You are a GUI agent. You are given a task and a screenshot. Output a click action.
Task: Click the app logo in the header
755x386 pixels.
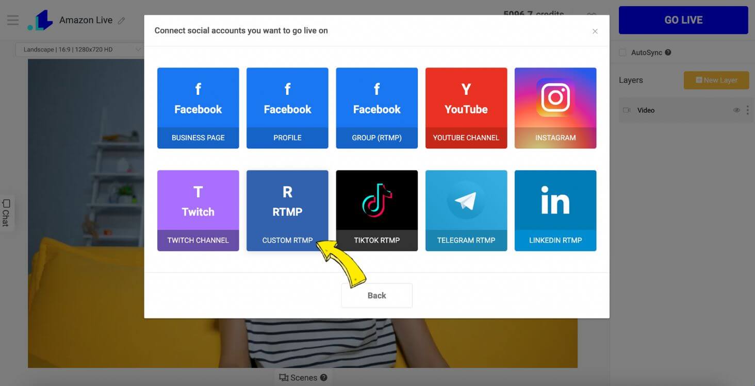pyautogui.click(x=40, y=20)
